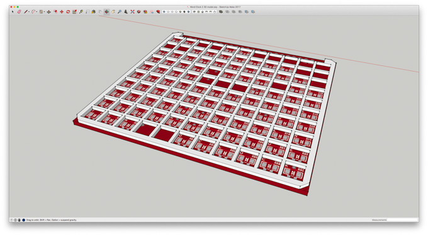Select the Eraser tool
This screenshot has width=428, height=235.
pos(19,12)
